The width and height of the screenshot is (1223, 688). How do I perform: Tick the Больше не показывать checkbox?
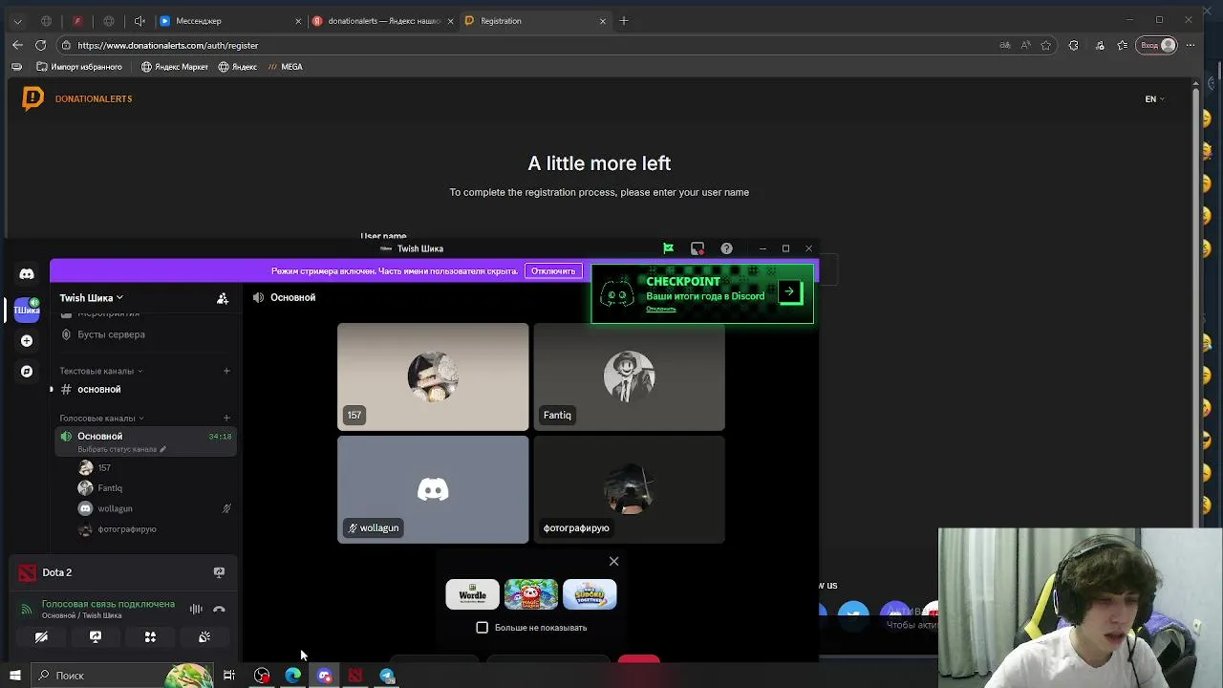[x=483, y=628]
